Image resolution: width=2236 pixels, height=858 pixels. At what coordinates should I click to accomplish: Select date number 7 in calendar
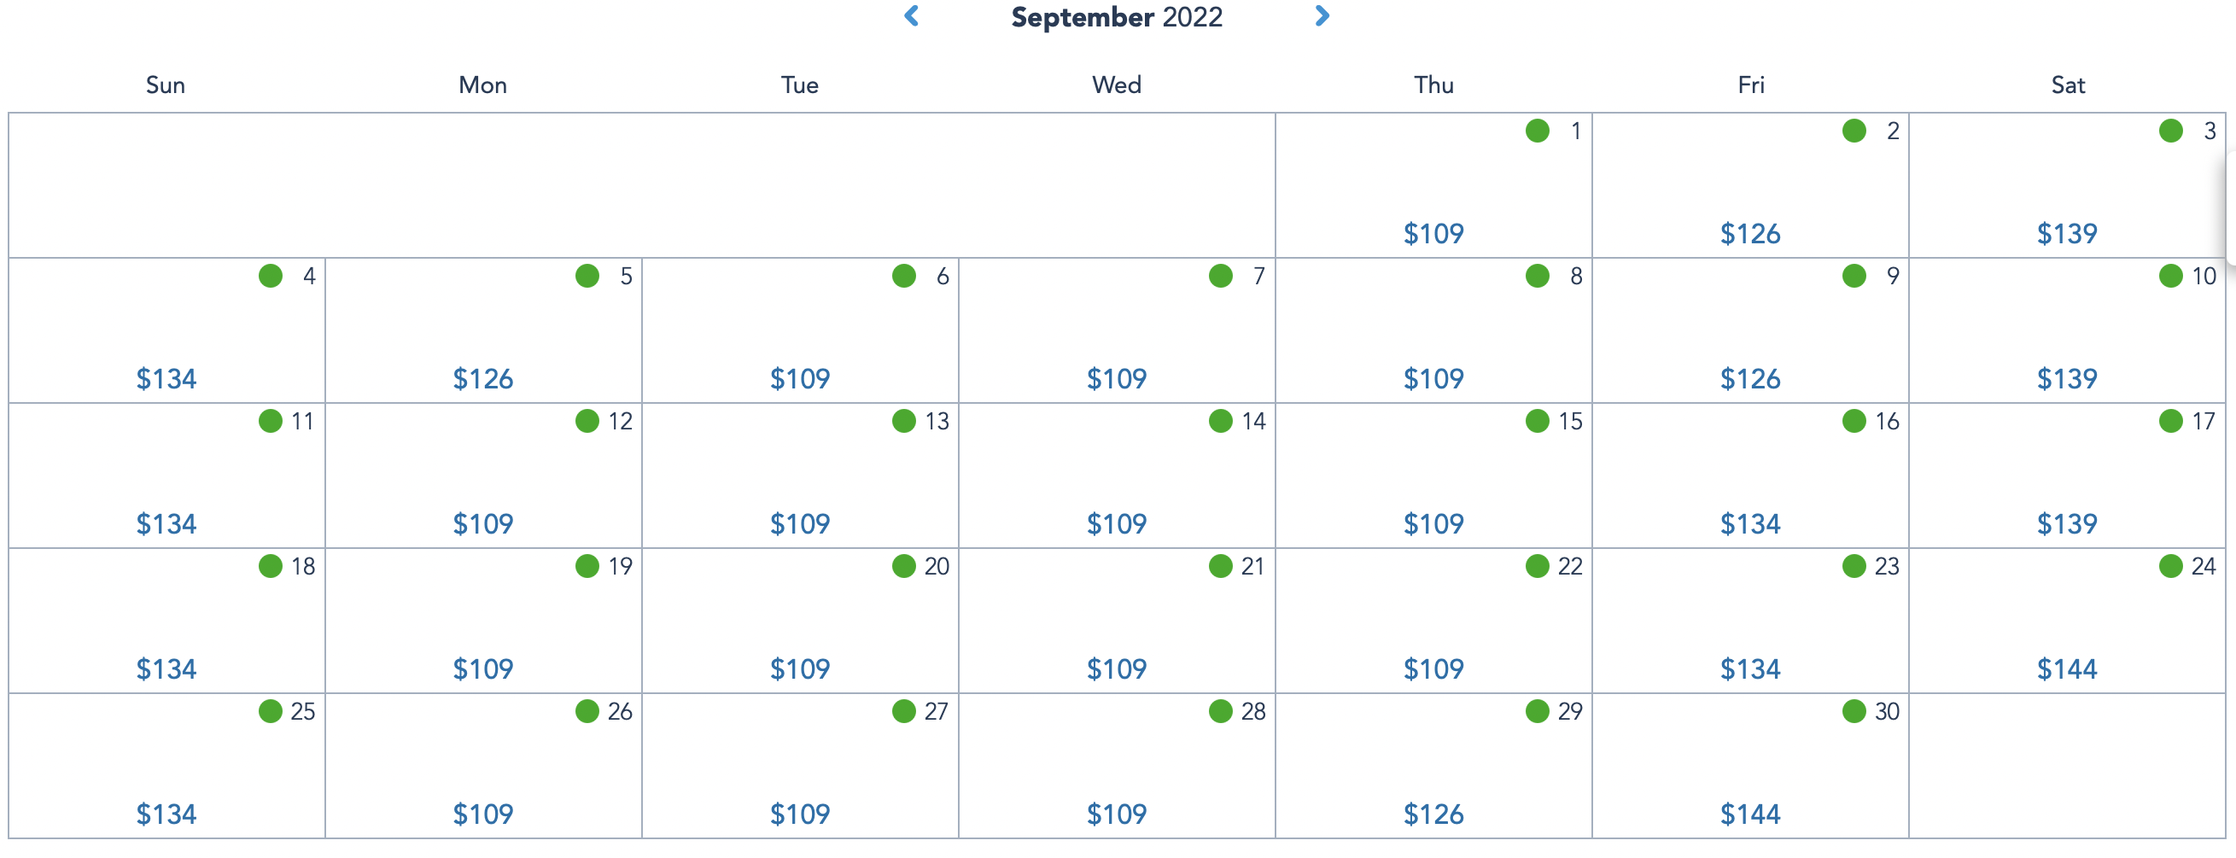[x=1258, y=276]
